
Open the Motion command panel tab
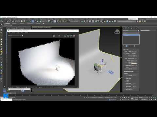(x=131, y=28)
